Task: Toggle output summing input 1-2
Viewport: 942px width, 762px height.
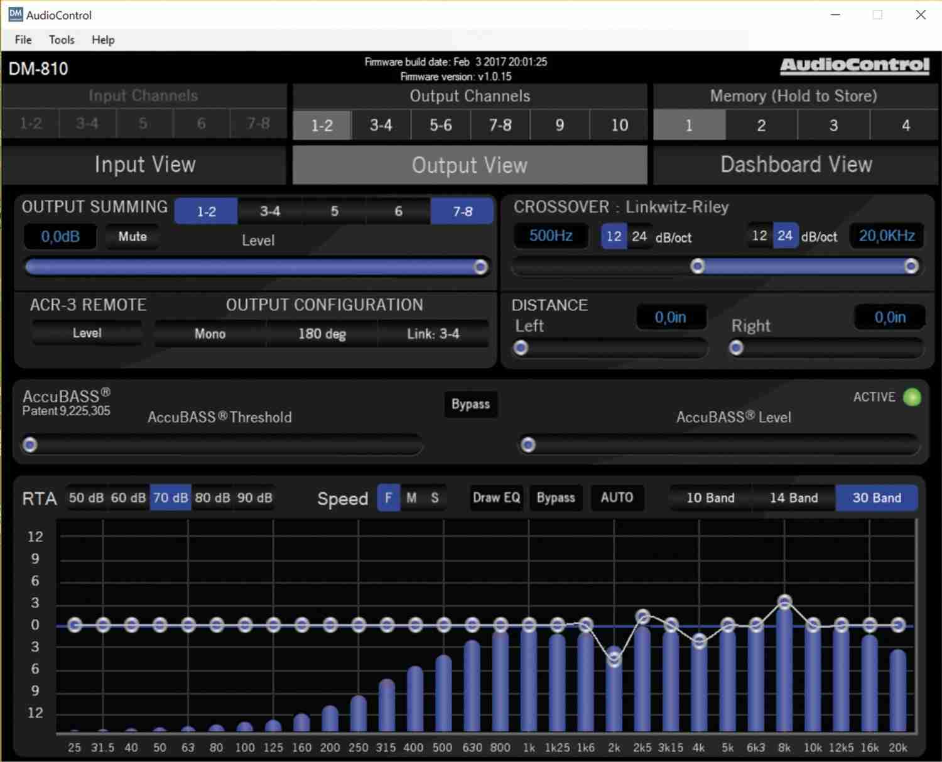Action: tap(206, 212)
